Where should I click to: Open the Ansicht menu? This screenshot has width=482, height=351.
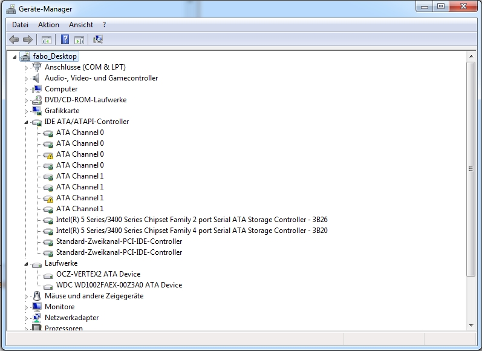pos(81,25)
